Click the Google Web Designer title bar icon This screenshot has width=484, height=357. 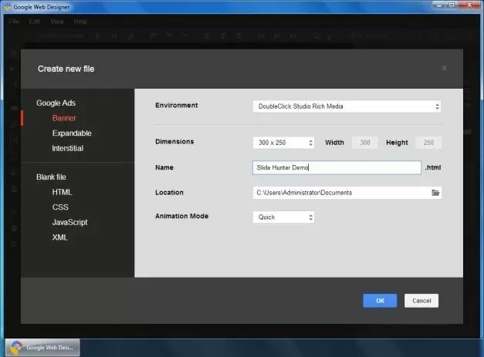pyautogui.click(x=7, y=6)
